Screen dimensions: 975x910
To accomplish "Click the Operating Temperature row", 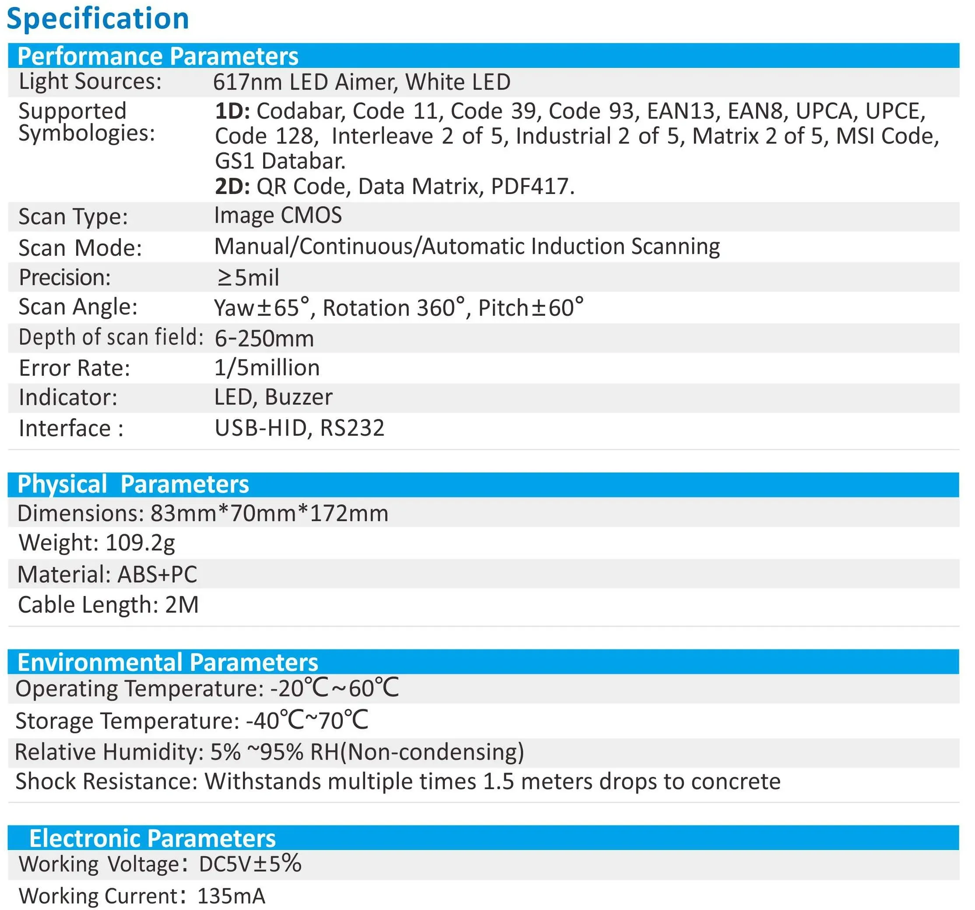I will point(207,688).
